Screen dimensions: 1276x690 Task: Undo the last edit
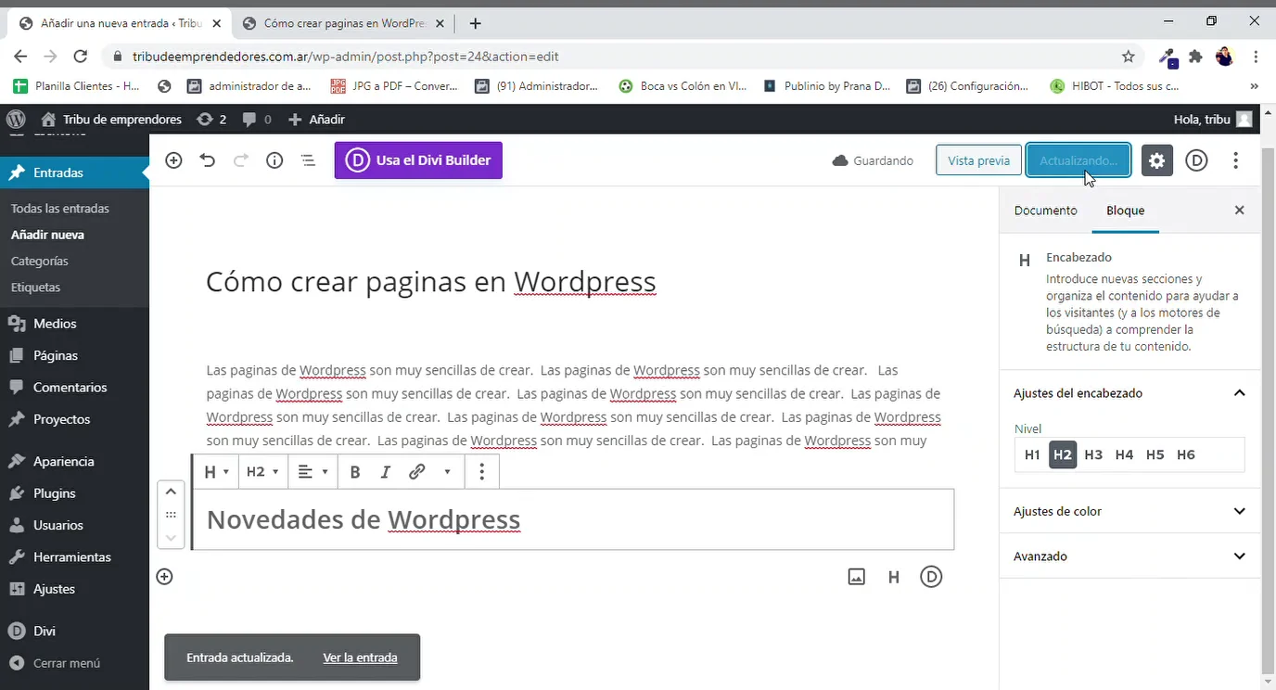coord(208,160)
